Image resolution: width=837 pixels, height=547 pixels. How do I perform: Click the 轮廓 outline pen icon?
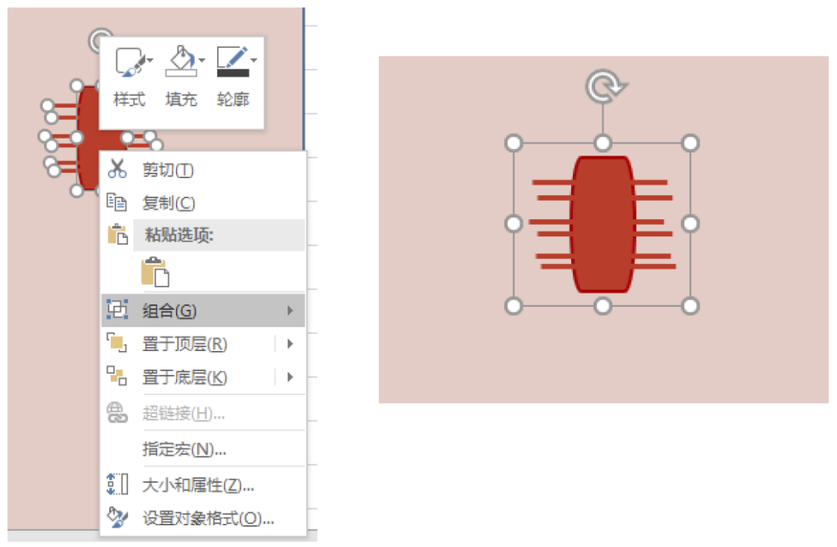[232, 61]
